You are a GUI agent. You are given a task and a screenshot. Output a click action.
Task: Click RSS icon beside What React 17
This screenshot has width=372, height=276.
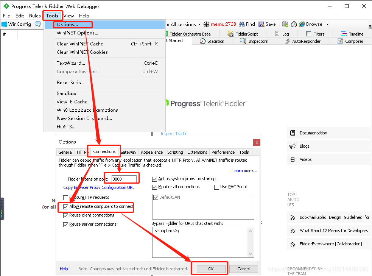click(293, 231)
